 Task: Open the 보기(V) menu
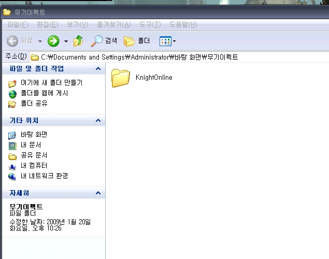(x=77, y=25)
